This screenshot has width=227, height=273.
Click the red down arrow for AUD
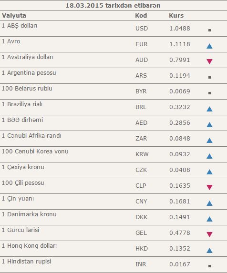click(x=209, y=61)
